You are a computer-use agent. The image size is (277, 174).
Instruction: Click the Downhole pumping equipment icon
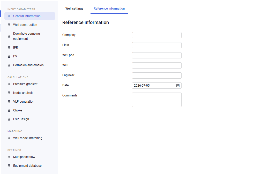(9, 36)
